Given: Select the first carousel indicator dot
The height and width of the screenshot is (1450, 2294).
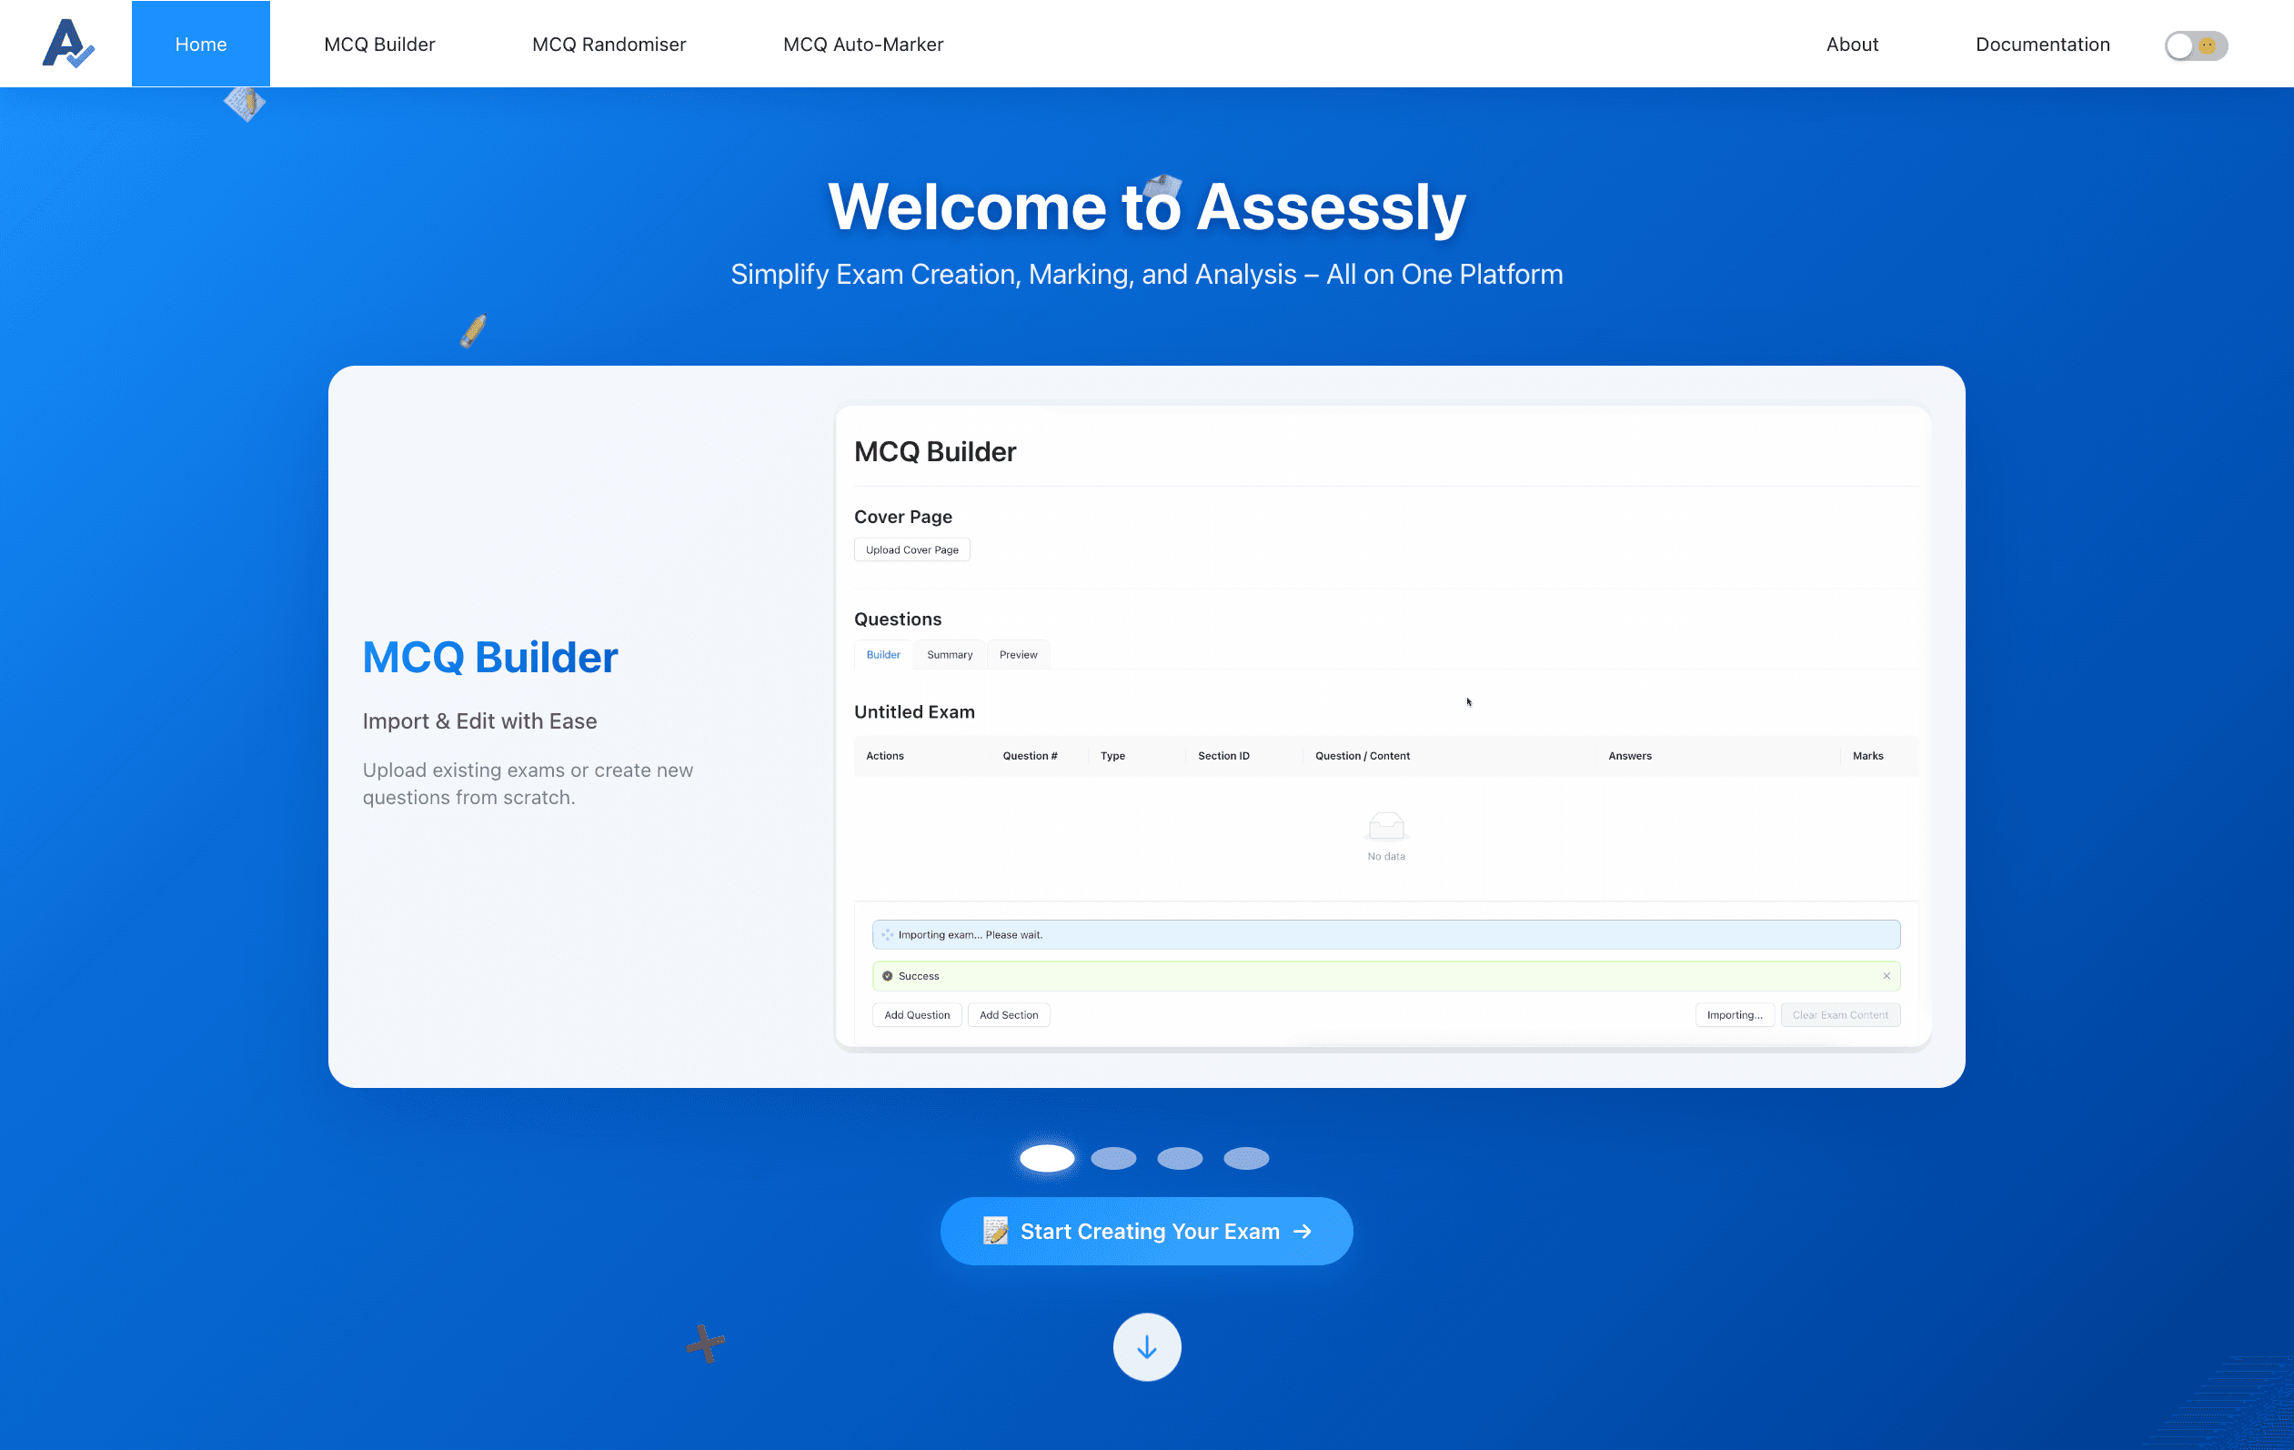Looking at the screenshot, I should (1047, 1157).
